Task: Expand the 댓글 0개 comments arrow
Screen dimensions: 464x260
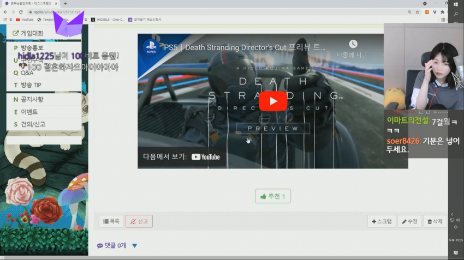Action: pos(135,246)
